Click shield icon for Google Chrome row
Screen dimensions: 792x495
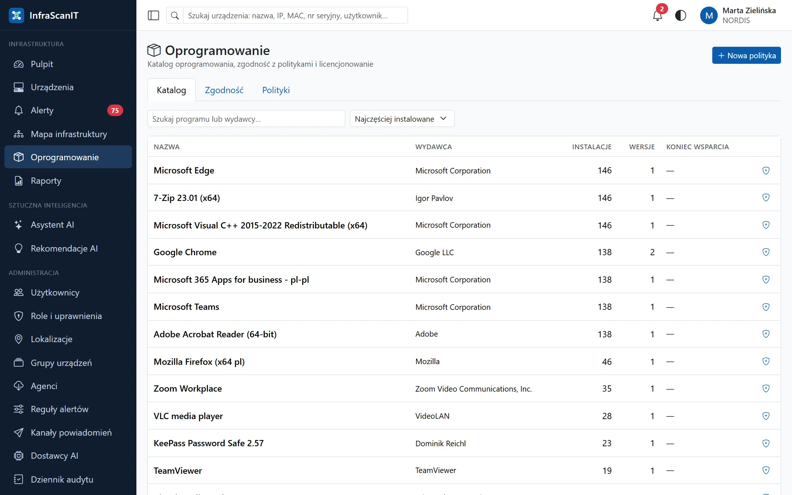click(x=766, y=252)
